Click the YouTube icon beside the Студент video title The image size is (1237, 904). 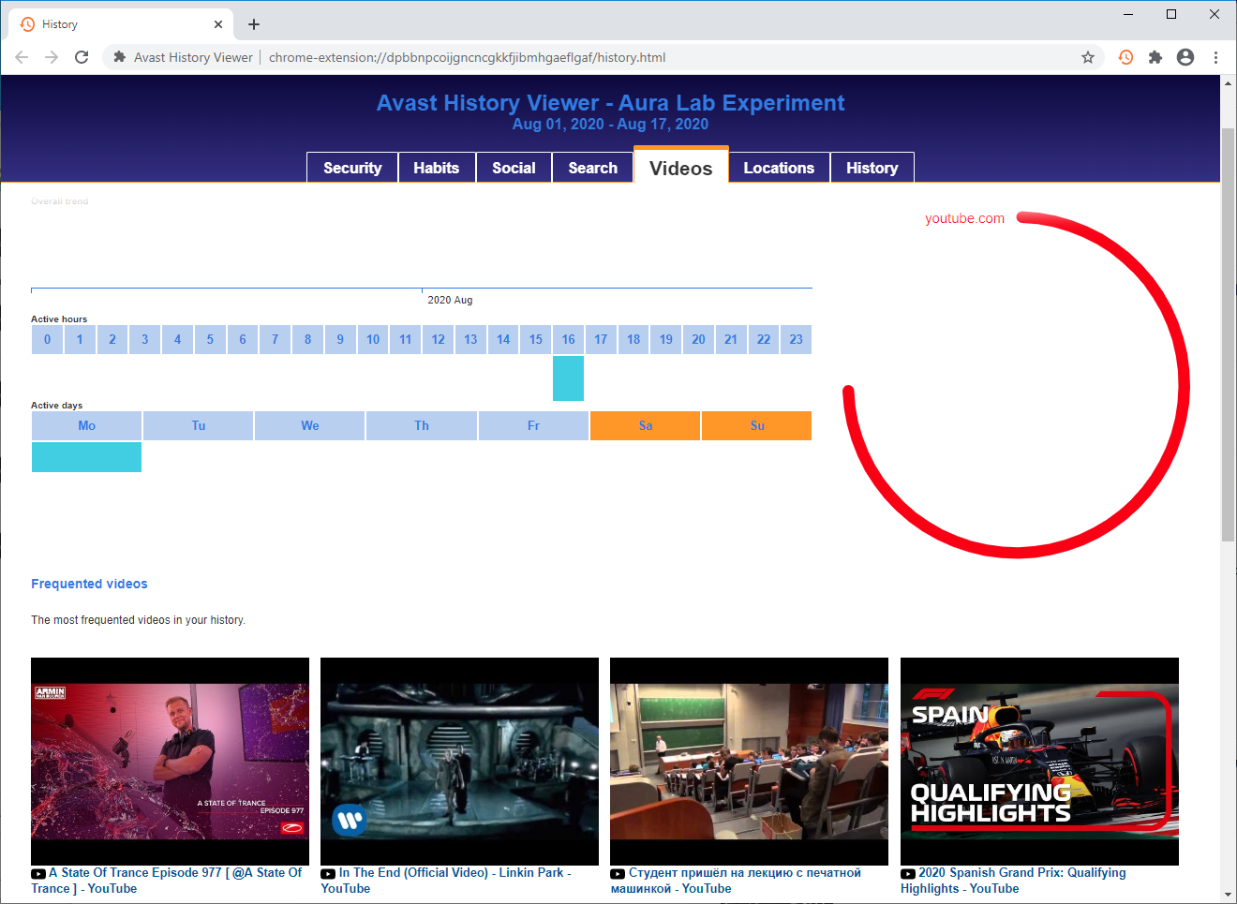(x=618, y=874)
